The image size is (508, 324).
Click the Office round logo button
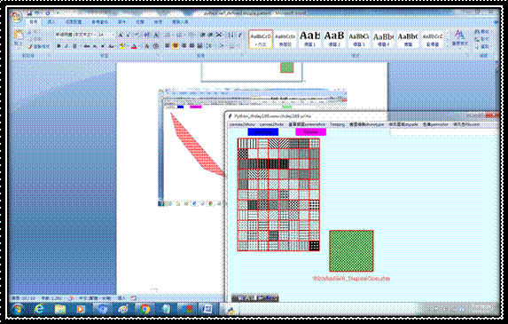(16, 16)
